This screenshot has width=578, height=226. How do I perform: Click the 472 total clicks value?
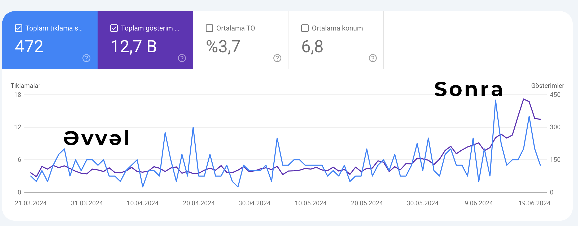tap(29, 46)
